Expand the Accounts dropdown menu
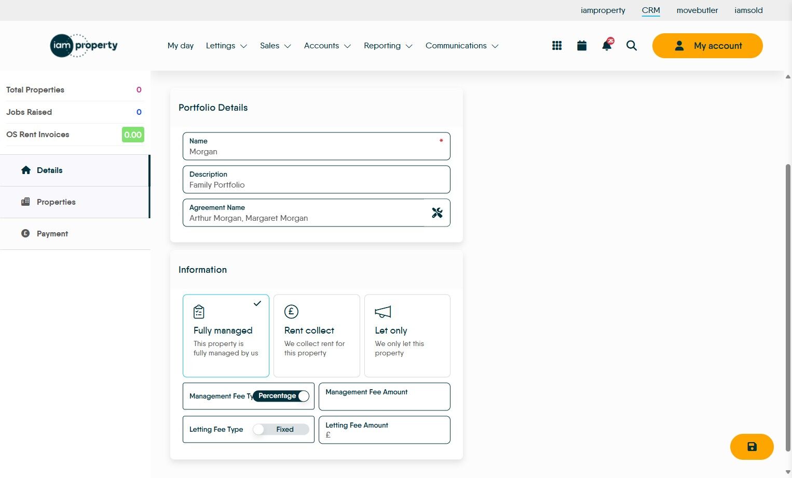 [x=327, y=46]
